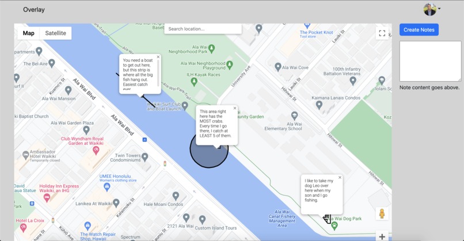Screen dimensions: 464x241
Task: Click The Bel-Aire marker pin
Action: click(x=52, y=63)
